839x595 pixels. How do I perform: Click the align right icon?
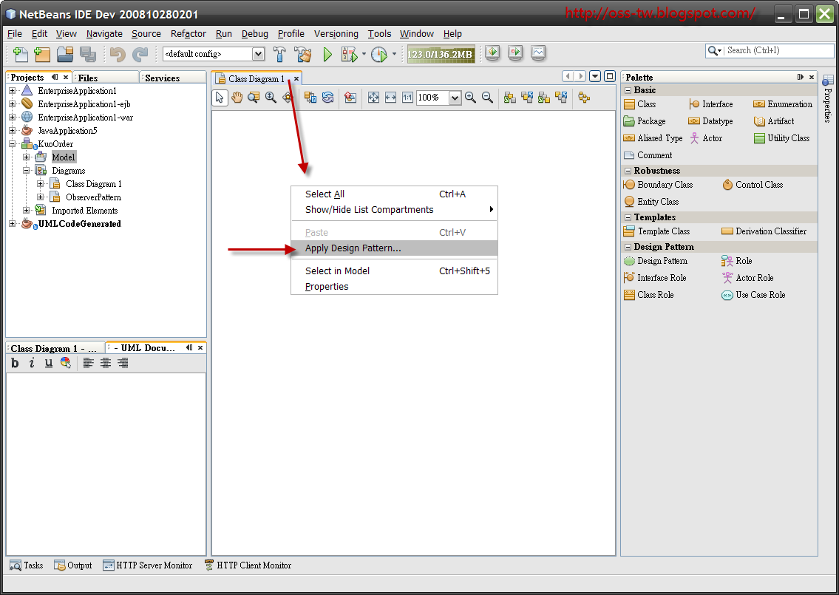[x=123, y=363]
